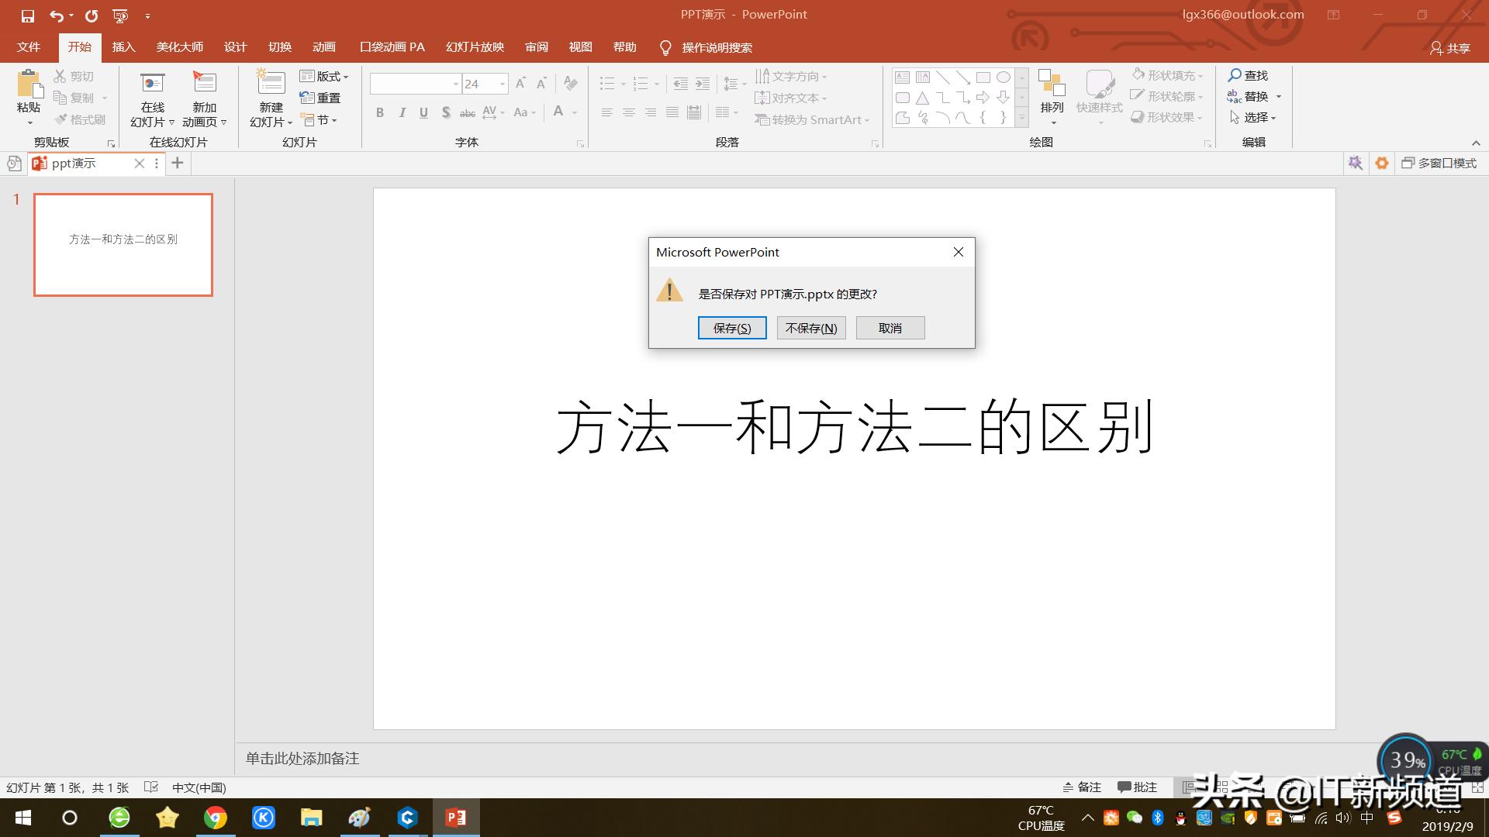Click the Save quick access icon

point(28,15)
